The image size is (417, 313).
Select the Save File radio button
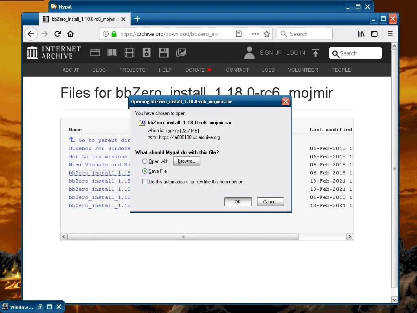[x=145, y=171]
